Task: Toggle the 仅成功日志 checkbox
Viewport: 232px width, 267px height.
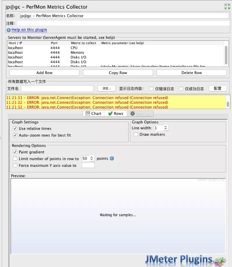Action: click(181, 89)
